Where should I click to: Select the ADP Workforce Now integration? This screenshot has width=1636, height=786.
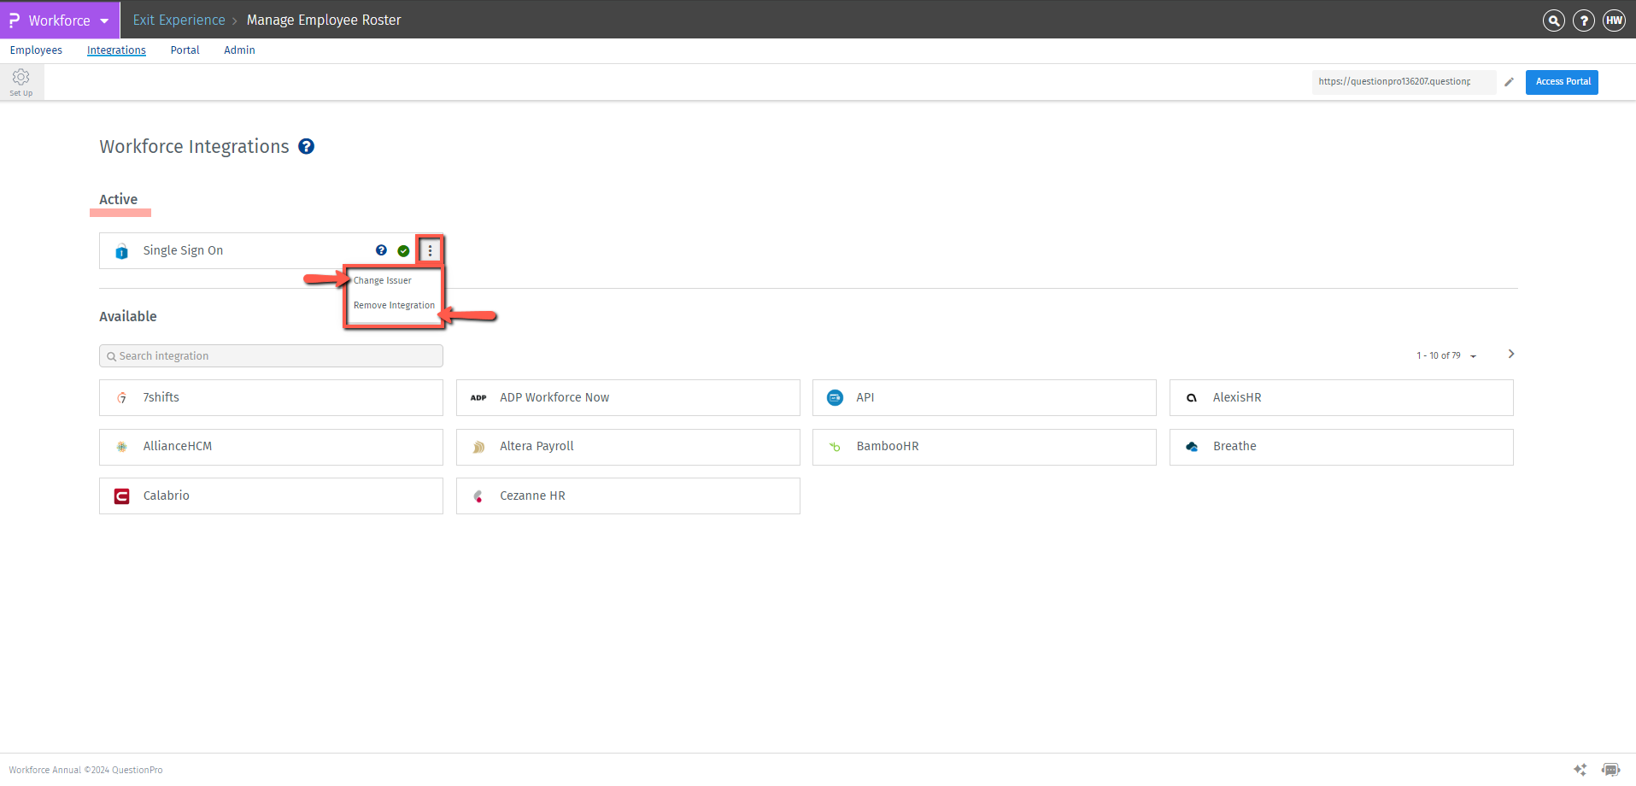click(x=628, y=397)
